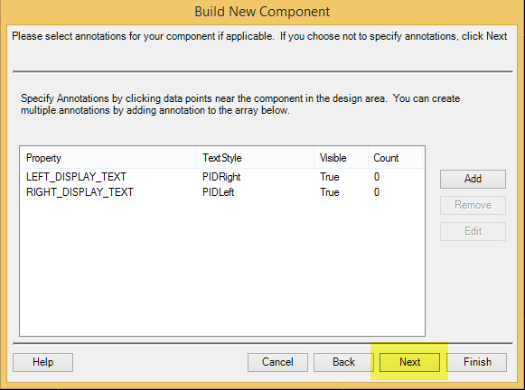Screen dimensions: 525x390
Task: Sort list by Property column header
Action: point(108,158)
